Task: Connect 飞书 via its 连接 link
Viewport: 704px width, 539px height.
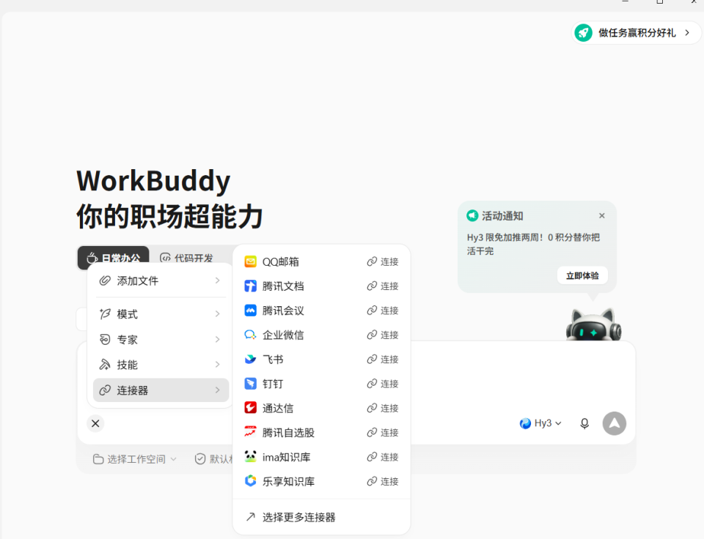Action: click(x=383, y=359)
